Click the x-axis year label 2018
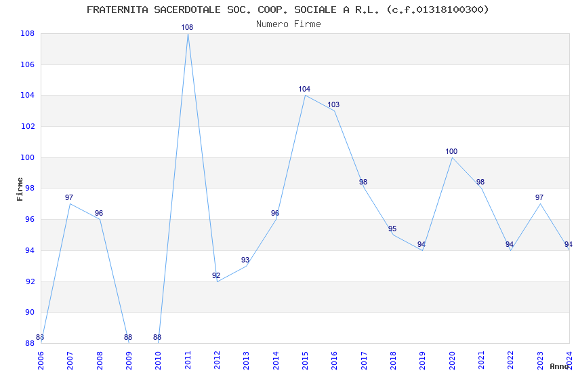This screenshot has width=576, height=373. (x=393, y=360)
